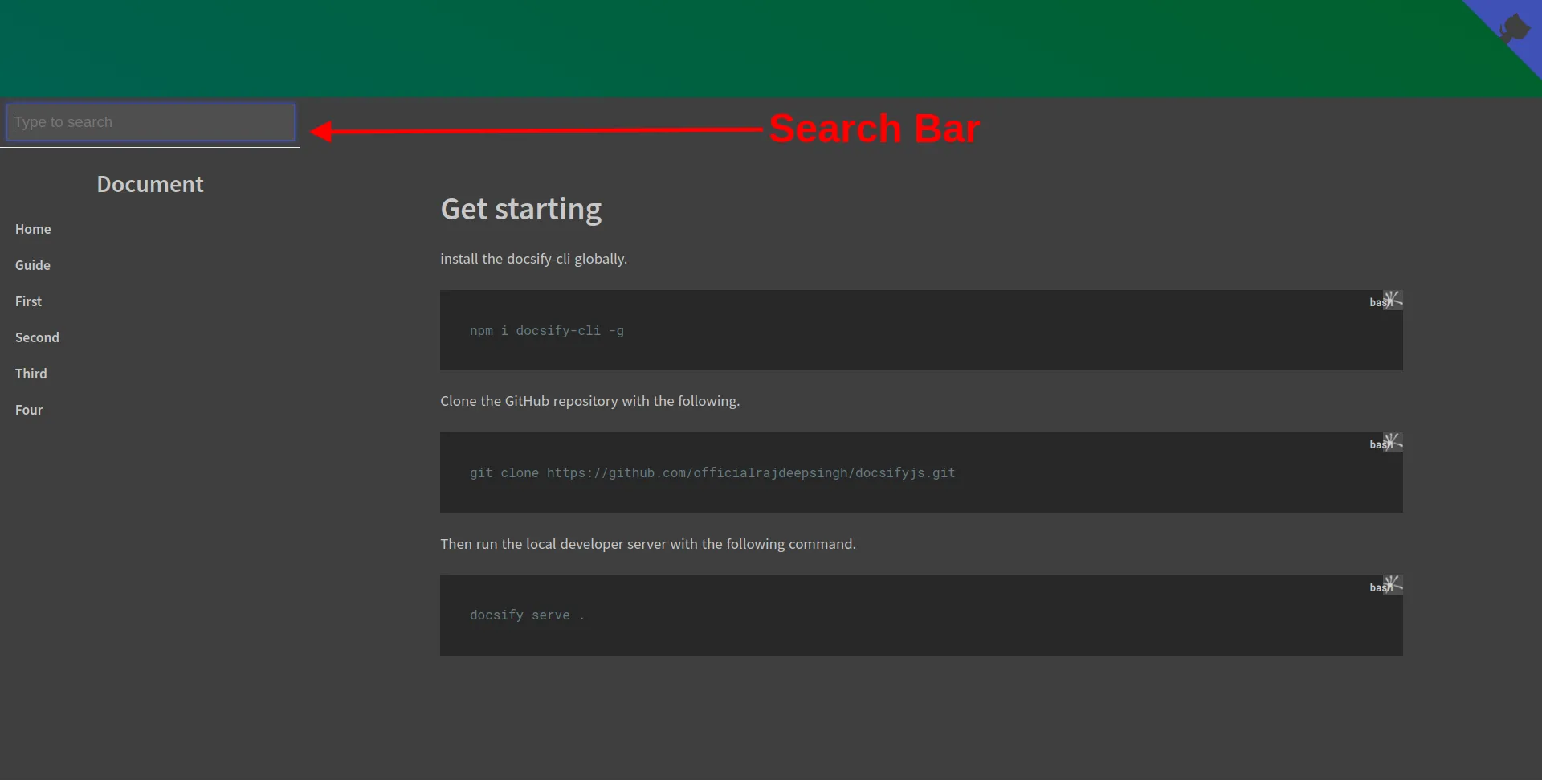The height and width of the screenshot is (781, 1542).
Task: Click the Get starting heading
Action: click(x=520, y=209)
